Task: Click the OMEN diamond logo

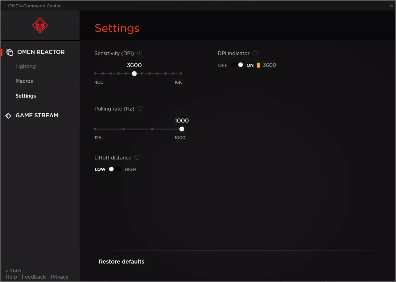Action: [x=40, y=26]
